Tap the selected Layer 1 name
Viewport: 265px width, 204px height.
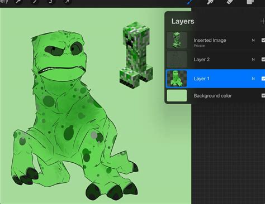coord(202,79)
